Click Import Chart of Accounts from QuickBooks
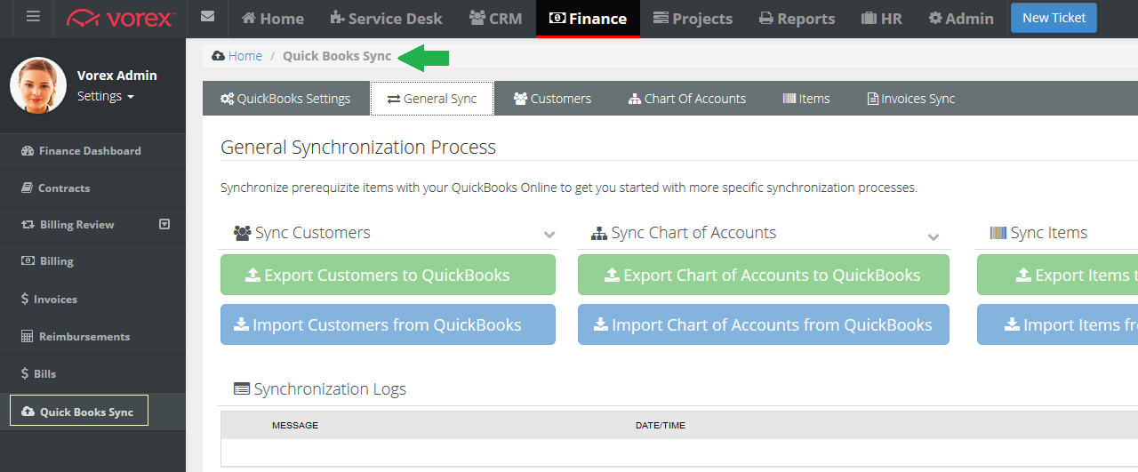 [x=763, y=324]
